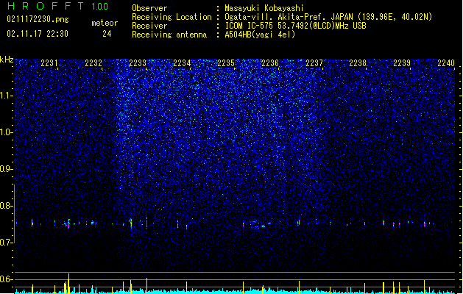
Task: Select the file name 0211172230.png
Action: tap(38, 19)
